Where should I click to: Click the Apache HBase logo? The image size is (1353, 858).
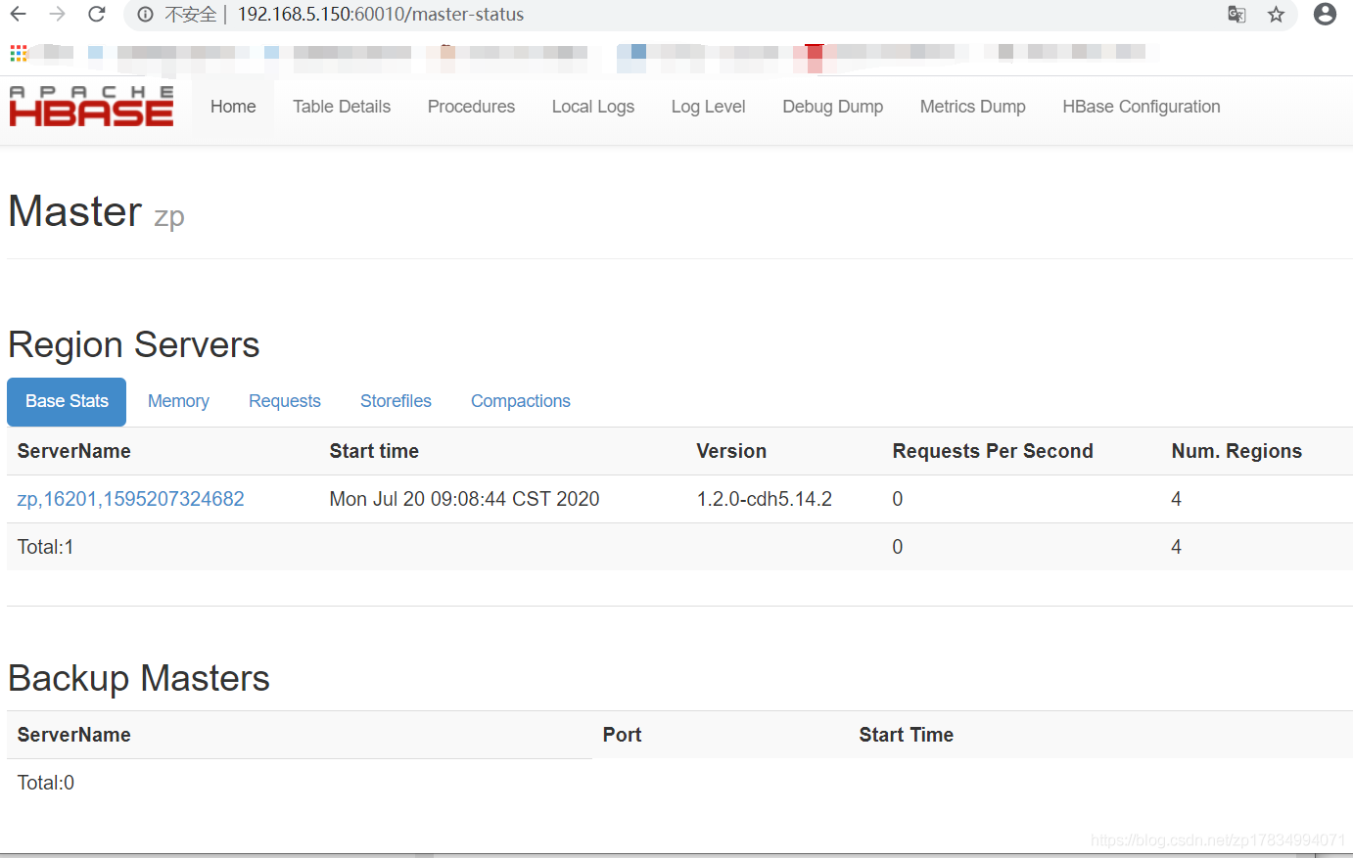coord(91,106)
